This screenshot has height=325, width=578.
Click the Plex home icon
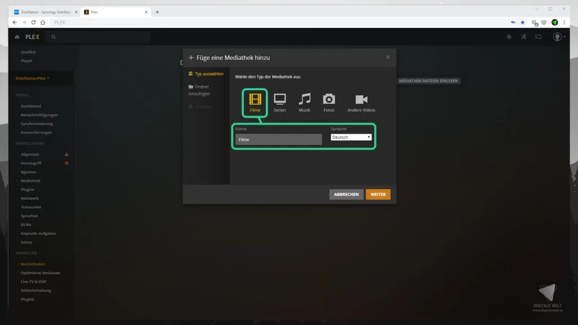click(17, 37)
